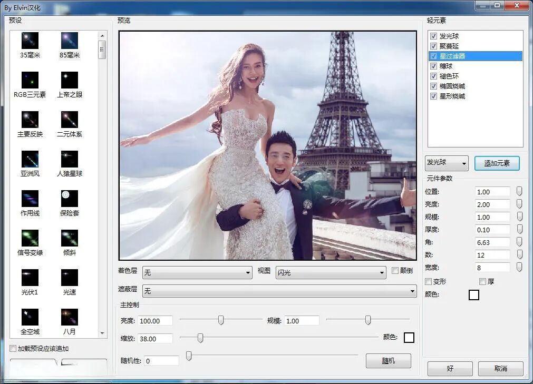Click the 添加元素 button
The image size is (533, 384).
point(497,163)
